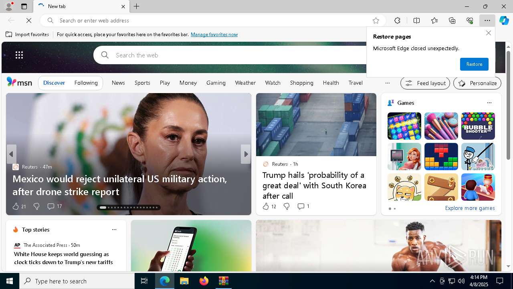
Task: Open Games card options menu
Action: click(489, 103)
